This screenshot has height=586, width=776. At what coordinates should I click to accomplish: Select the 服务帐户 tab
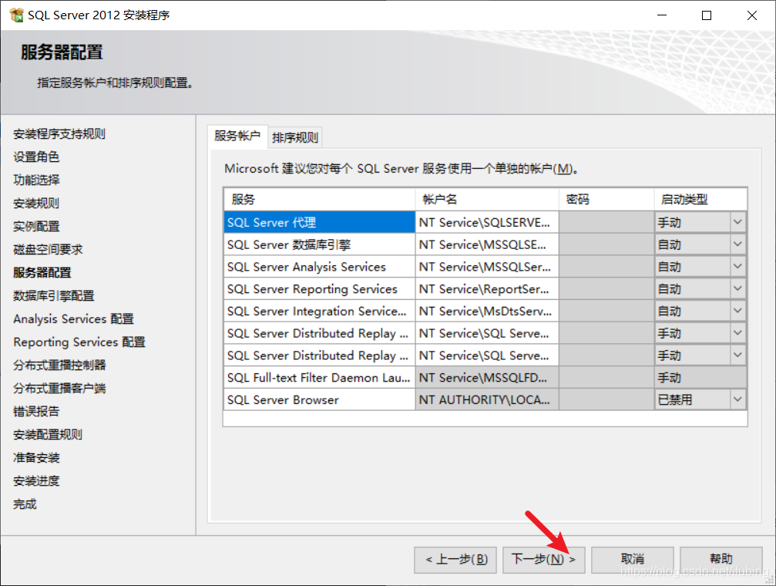click(237, 136)
